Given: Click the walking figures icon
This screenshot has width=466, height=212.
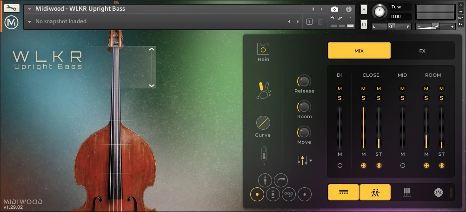Looking at the screenshot, I should [x=375, y=192].
